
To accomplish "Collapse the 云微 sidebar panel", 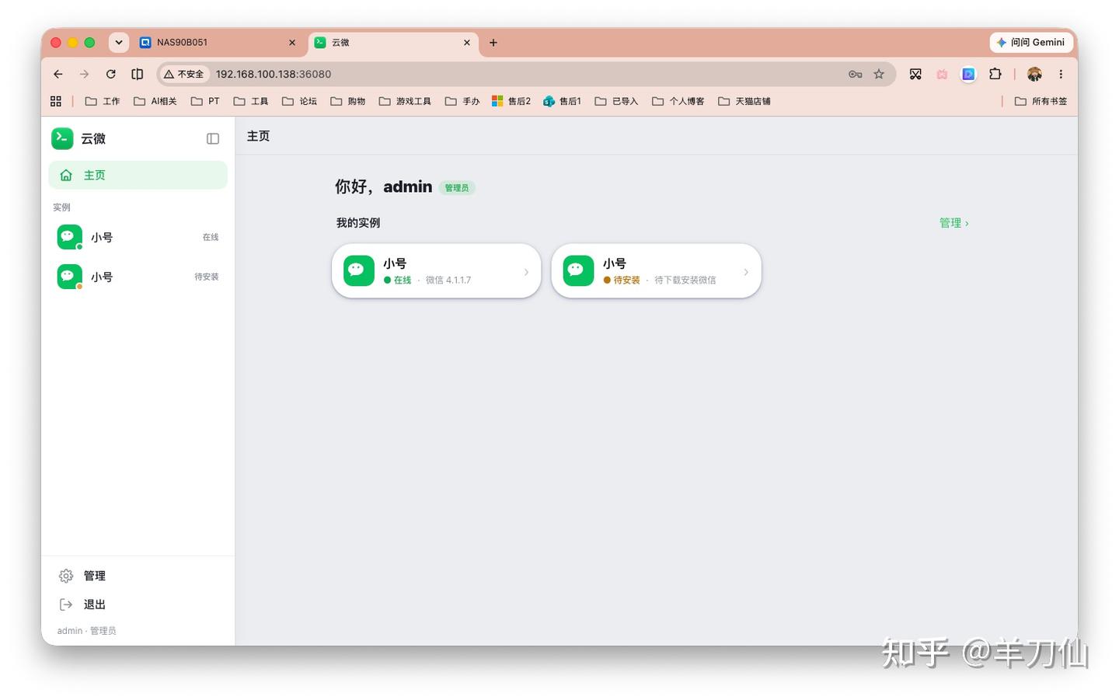I will pos(213,138).
